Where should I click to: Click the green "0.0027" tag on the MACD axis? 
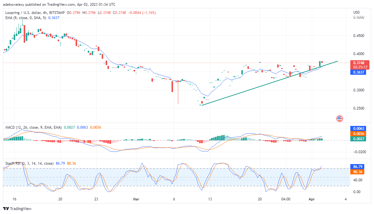(x=359, y=139)
